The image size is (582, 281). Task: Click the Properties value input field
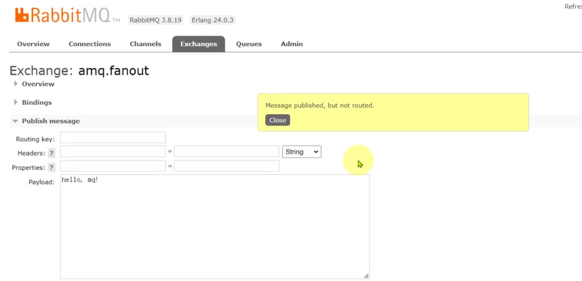point(227,166)
